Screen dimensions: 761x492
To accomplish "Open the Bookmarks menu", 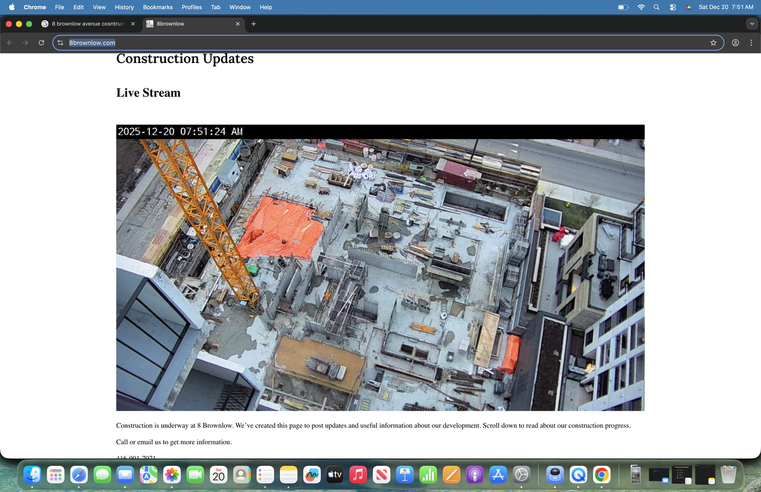I will (x=157, y=7).
